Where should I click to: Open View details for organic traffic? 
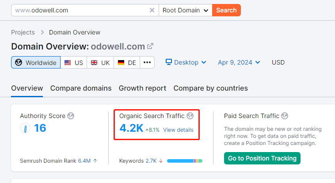(x=178, y=130)
